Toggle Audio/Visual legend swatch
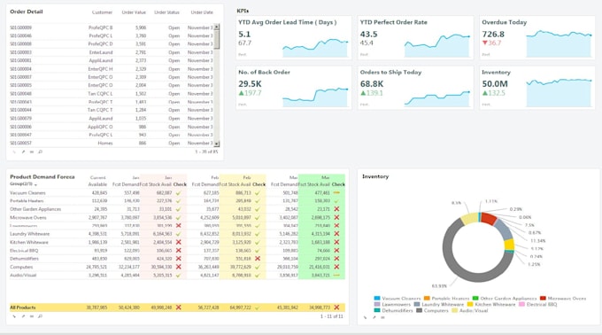The width and height of the screenshot is (602, 335). click(x=454, y=310)
